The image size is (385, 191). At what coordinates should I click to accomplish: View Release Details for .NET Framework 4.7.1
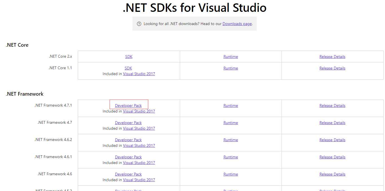point(332,105)
